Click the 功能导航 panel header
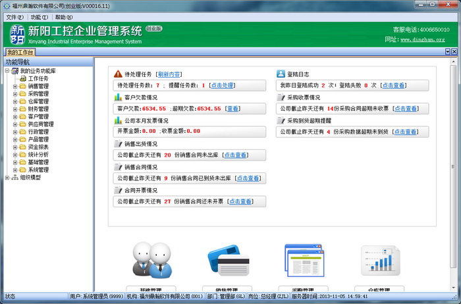Image resolution: width=461 pixels, height=304 pixels. click(49, 62)
